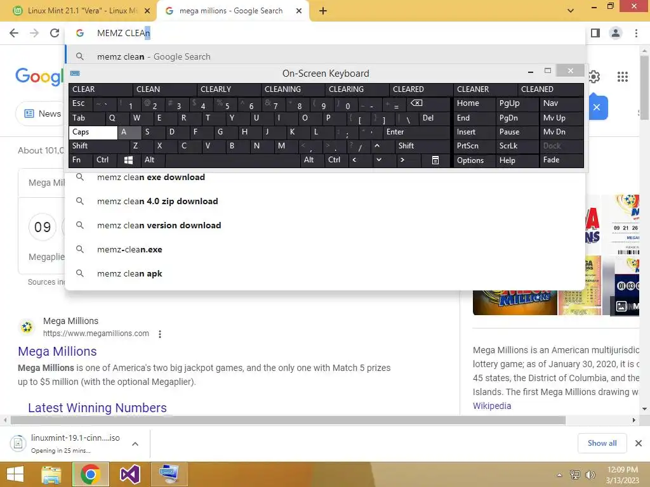Select suggestion memz clean 4.0 zip download

tap(325, 201)
